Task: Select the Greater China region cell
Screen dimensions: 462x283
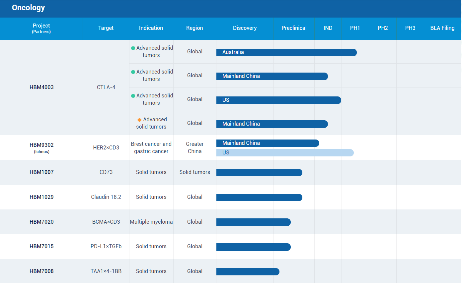Action: 194,148
